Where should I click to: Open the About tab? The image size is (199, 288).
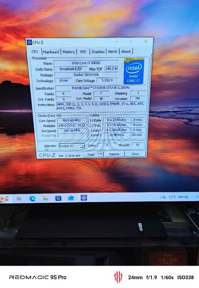(x=126, y=51)
